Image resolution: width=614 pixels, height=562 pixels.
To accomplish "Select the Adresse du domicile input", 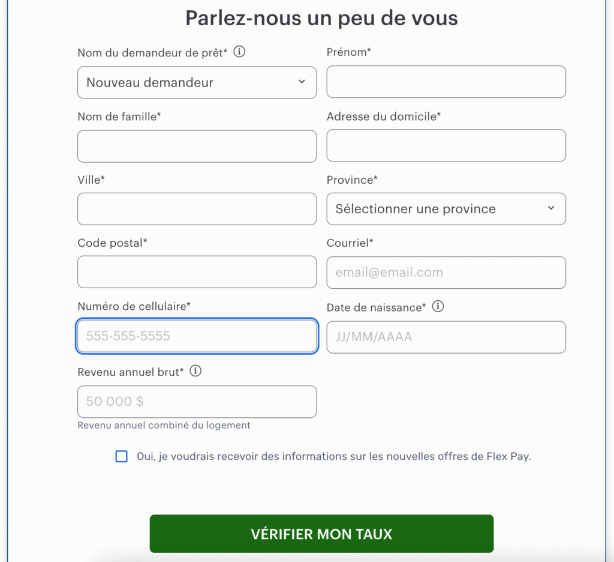I will point(446,145).
